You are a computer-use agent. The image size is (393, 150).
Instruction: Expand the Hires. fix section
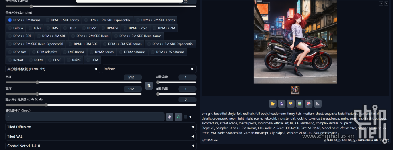point(53,69)
